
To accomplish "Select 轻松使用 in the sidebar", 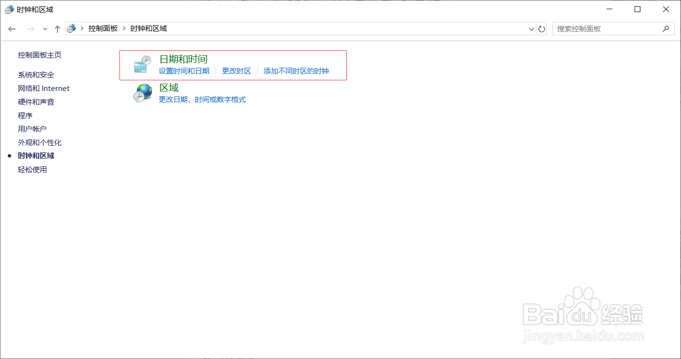I will point(32,169).
